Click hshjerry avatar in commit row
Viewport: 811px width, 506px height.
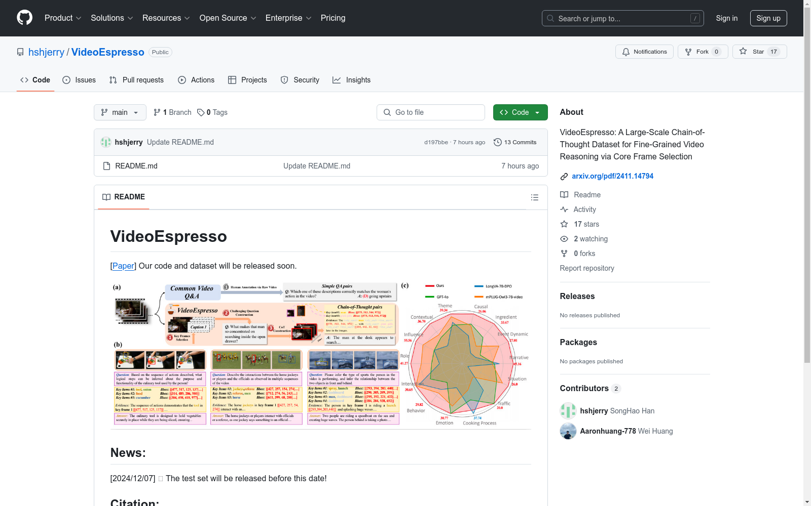tap(106, 142)
